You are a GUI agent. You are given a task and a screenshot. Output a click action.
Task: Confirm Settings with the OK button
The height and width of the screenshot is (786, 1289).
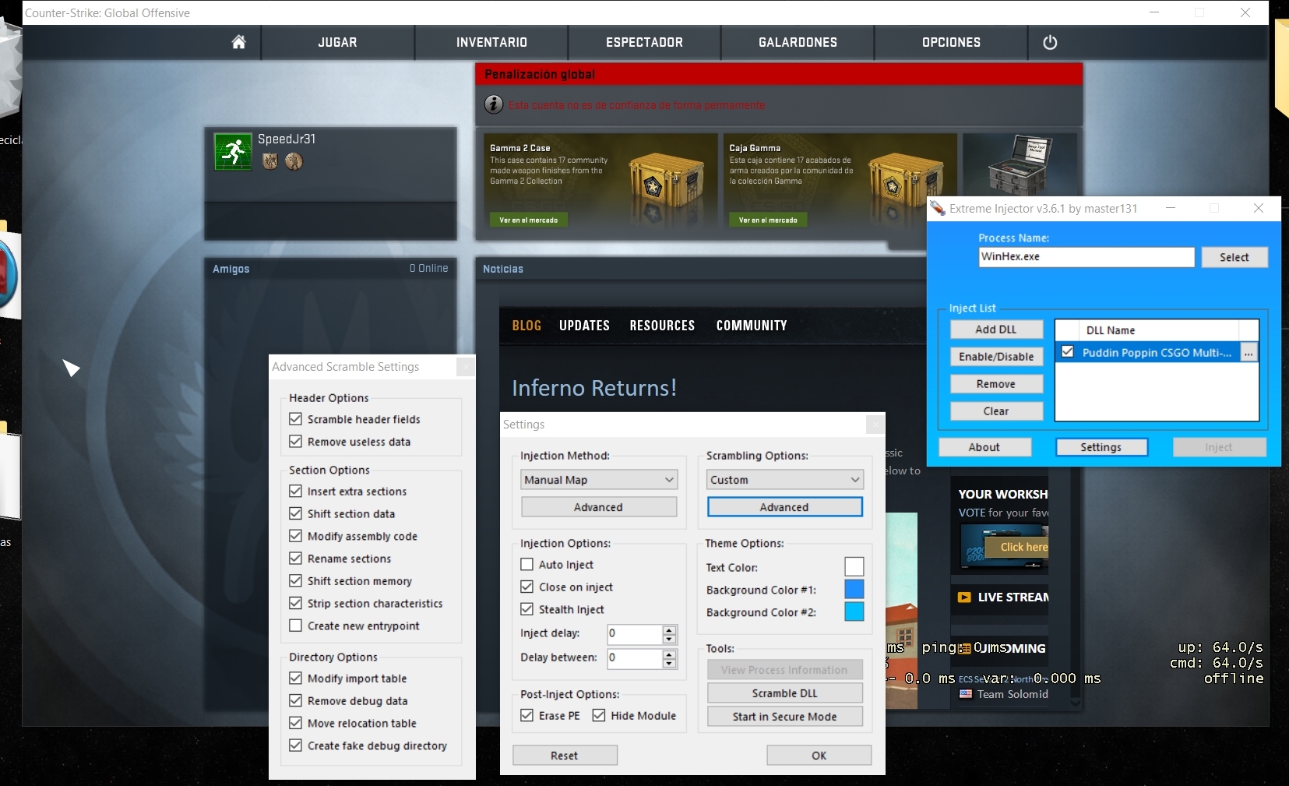point(819,756)
